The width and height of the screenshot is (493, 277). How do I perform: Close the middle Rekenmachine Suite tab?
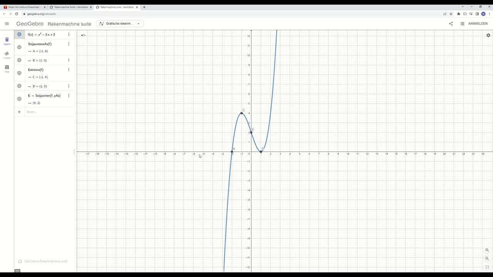91,7
